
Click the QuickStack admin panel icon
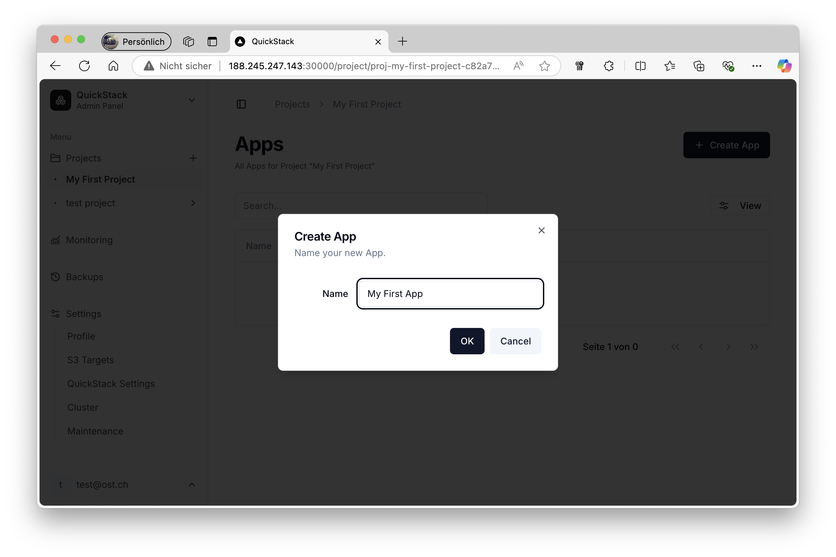[60, 99]
